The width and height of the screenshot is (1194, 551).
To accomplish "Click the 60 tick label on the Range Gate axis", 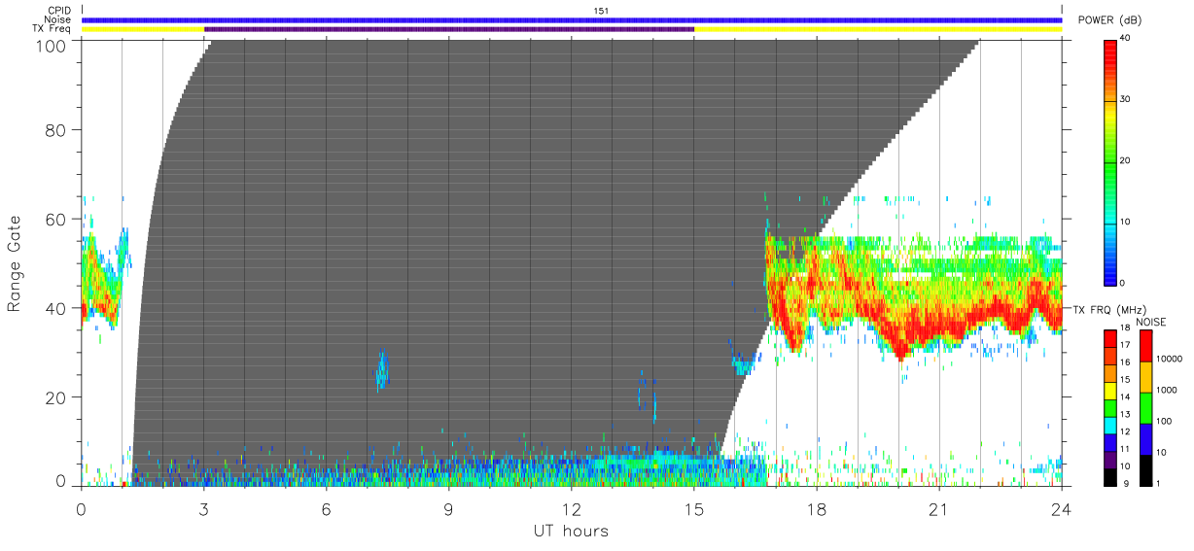I will point(57,220).
